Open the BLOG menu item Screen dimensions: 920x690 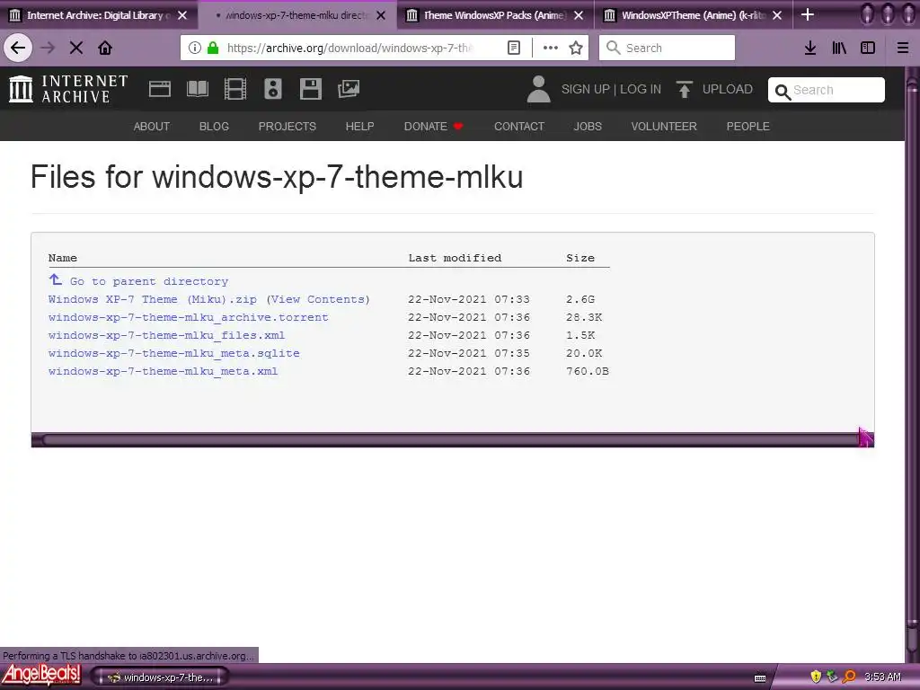point(214,126)
